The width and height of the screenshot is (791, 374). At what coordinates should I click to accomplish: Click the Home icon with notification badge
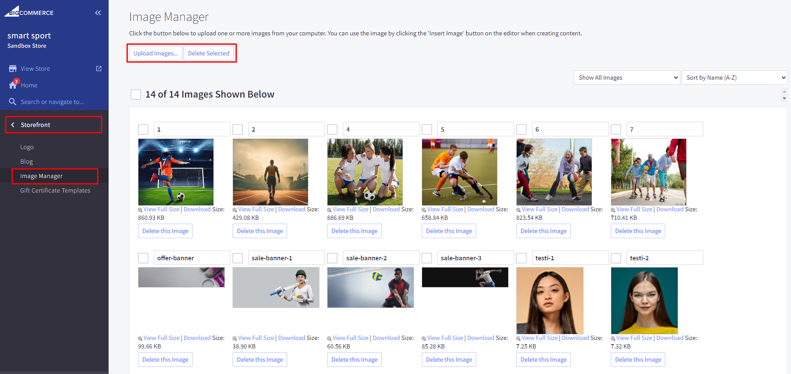13,85
